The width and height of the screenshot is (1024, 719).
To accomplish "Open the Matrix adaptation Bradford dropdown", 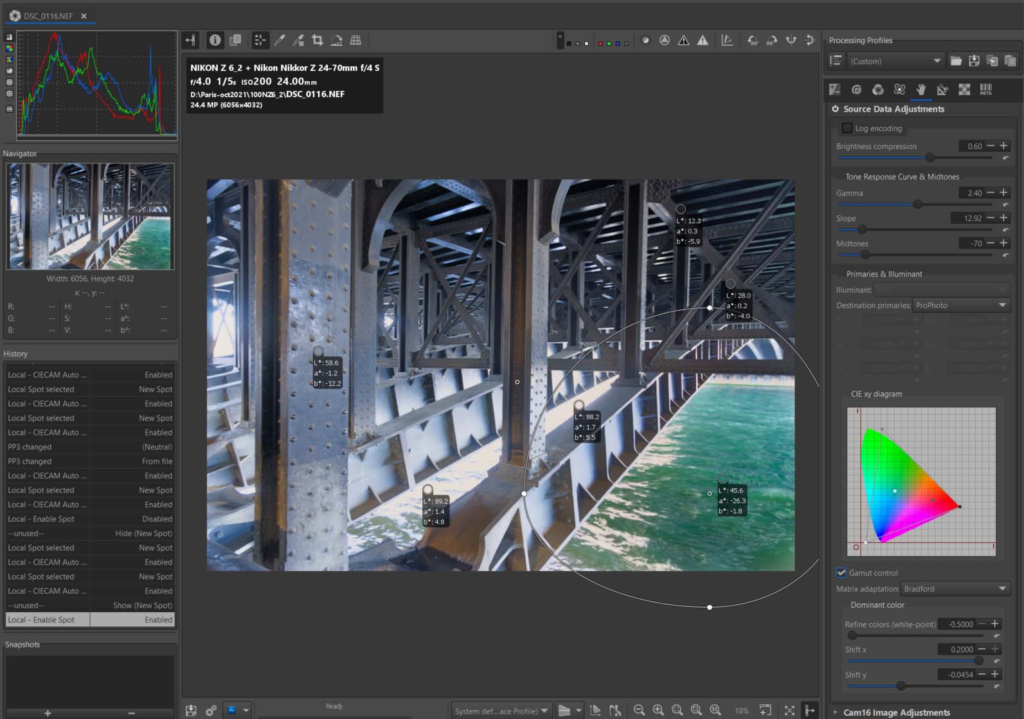I will [955, 589].
